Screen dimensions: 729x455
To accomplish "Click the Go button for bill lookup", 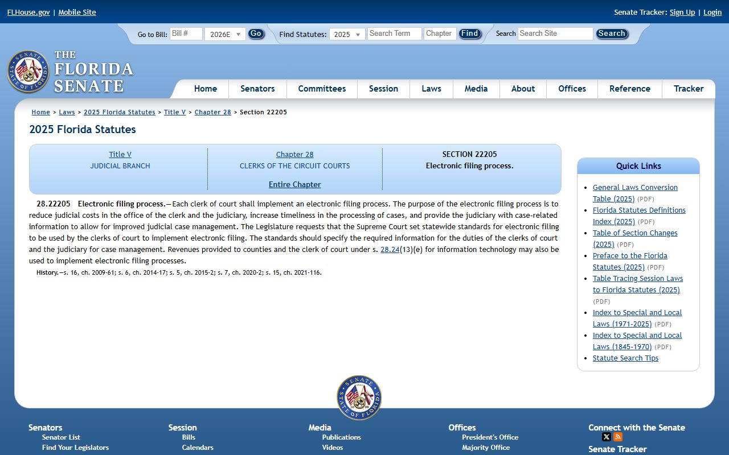I will click(x=256, y=34).
